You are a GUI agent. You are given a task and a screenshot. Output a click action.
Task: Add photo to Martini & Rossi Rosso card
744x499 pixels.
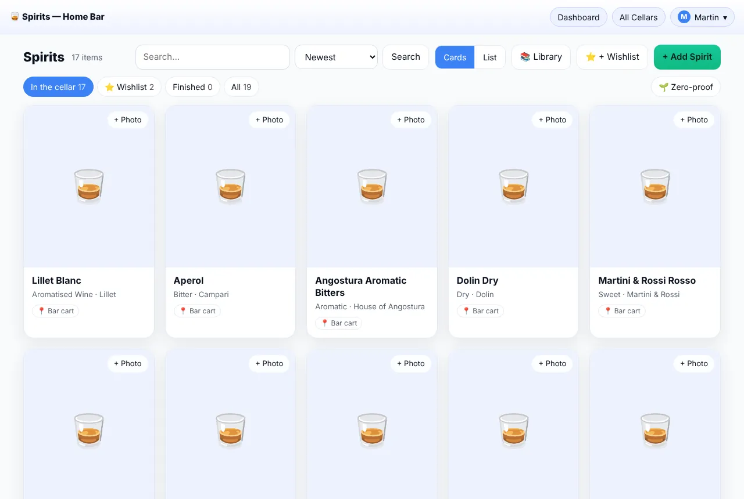point(694,120)
